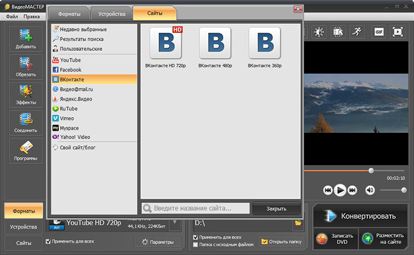The height and width of the screenshot is (255, 414).
Task: Choose the ВКонтакте 360p preset
Action: point(264,48)
